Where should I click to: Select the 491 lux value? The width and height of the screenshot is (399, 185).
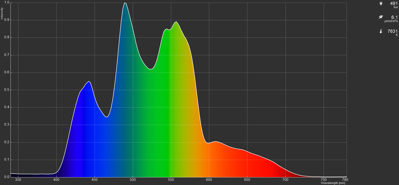[x=394, y=3]
